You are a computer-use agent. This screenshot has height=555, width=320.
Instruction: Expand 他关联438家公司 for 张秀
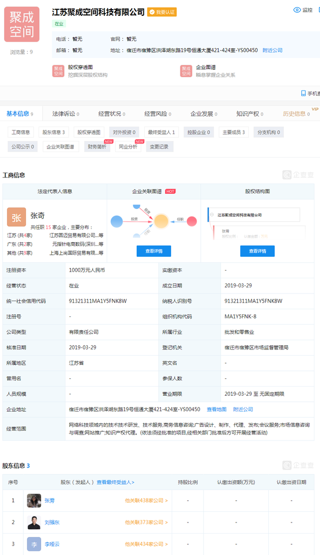pos(146,501)
